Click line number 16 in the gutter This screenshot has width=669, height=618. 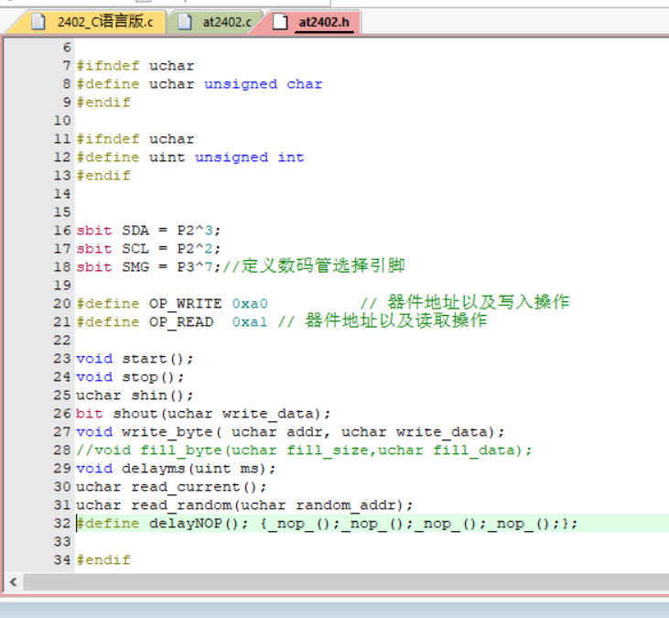pos(62,231)
